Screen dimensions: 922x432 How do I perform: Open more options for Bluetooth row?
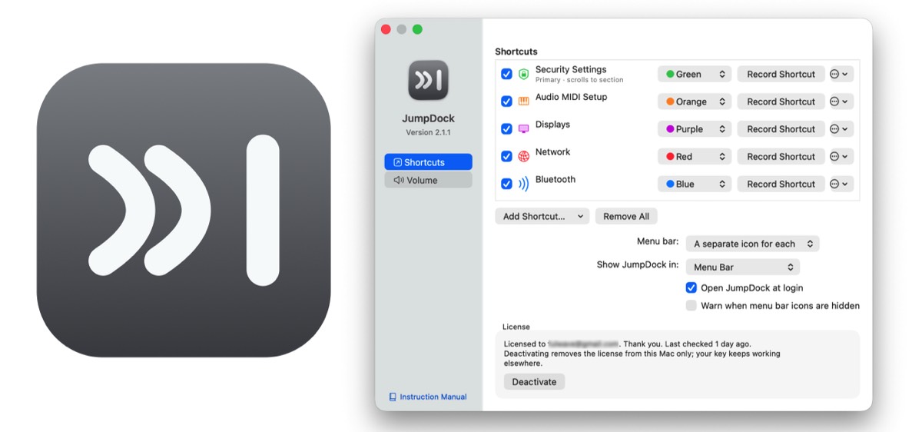(x=841, y=184)
